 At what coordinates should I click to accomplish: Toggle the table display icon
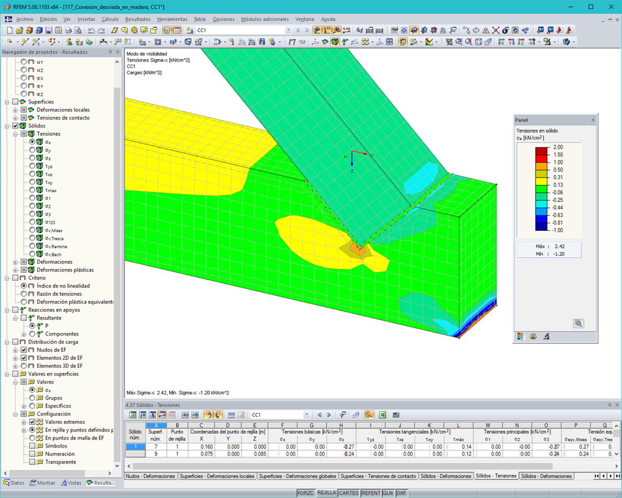[177, 30]
